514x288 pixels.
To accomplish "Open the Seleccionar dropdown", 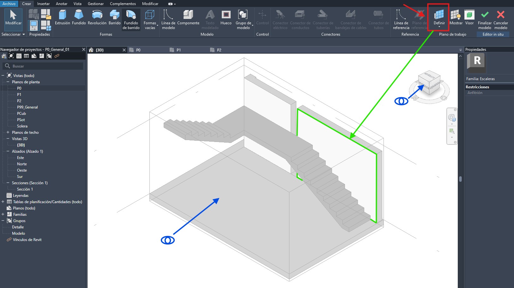I will click(13, 34).
